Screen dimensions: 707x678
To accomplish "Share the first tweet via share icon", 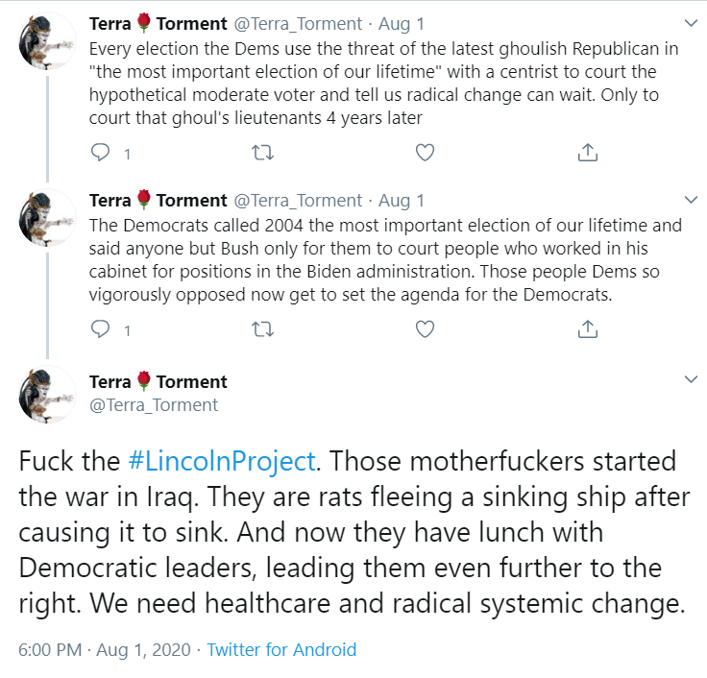I will (588, 153).
